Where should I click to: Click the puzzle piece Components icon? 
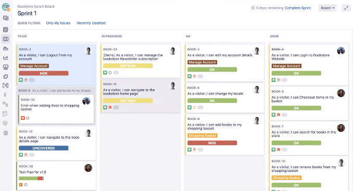point(6,76)
